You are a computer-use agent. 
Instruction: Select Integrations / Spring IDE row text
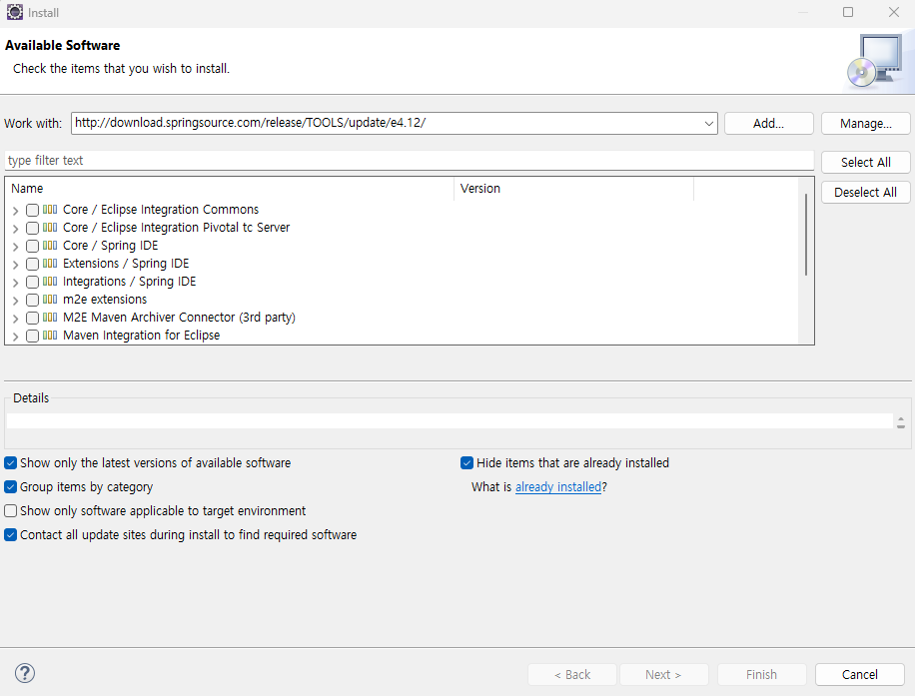(130, 282)
